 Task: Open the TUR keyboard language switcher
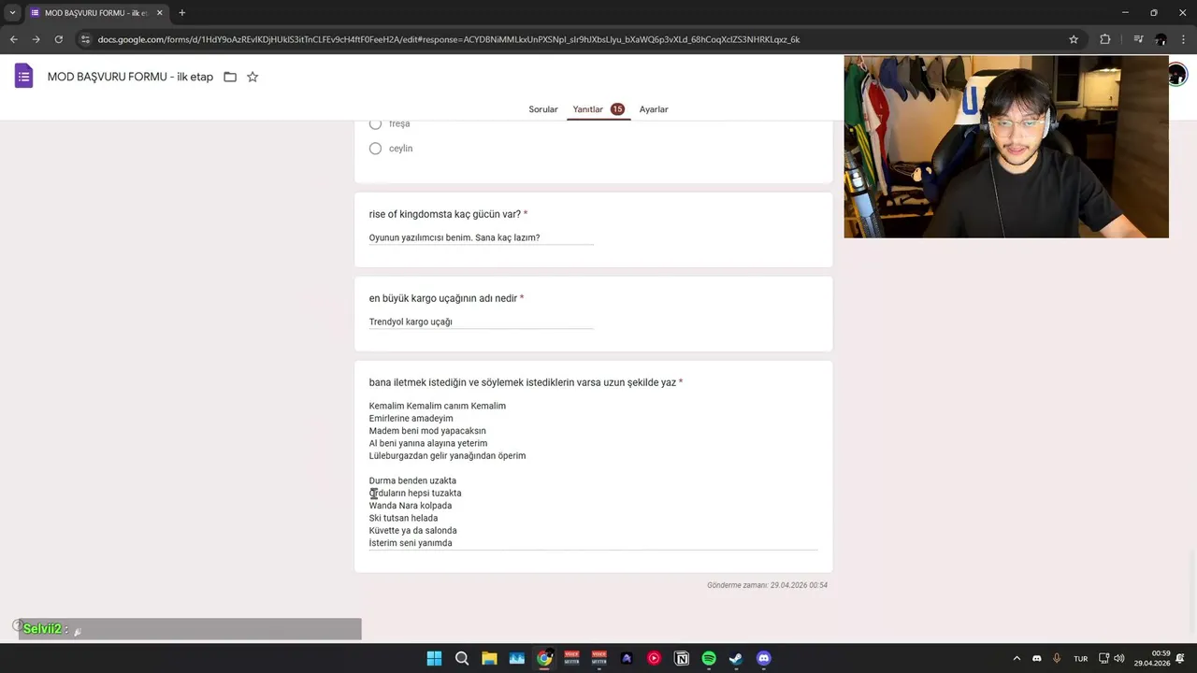click(1081, 659)
